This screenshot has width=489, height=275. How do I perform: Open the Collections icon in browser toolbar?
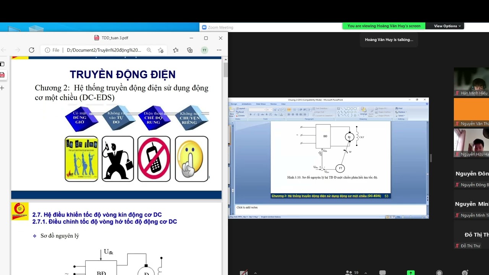coord(190,50)
